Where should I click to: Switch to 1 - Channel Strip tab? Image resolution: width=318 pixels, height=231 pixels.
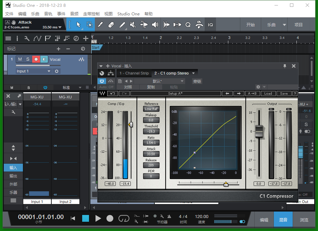pyautogui.click(x=134, y=73)
